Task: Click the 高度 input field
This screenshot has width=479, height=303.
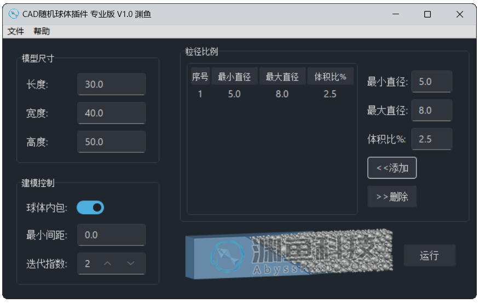Action: 112,142
